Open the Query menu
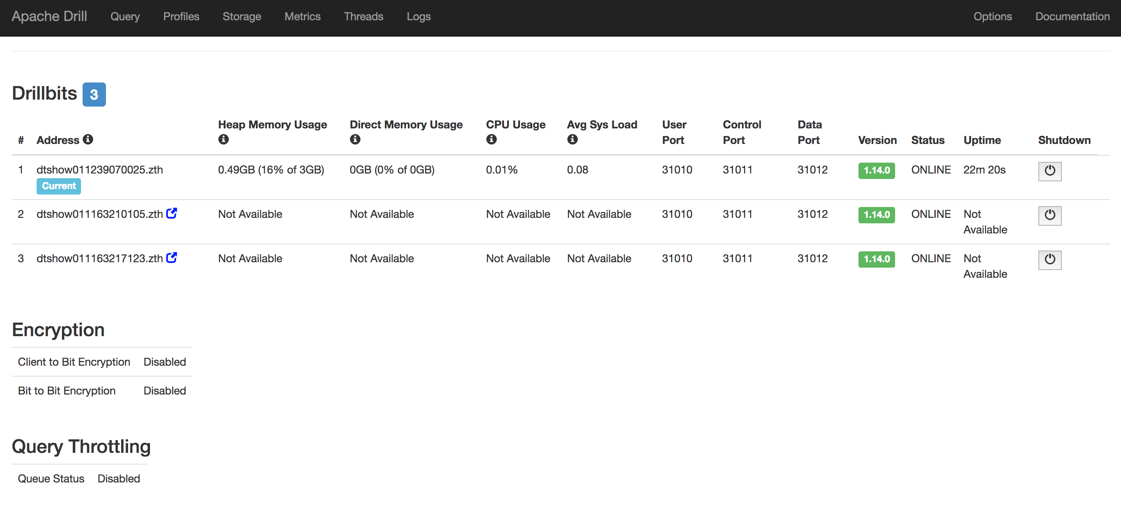 click(125, 16)
